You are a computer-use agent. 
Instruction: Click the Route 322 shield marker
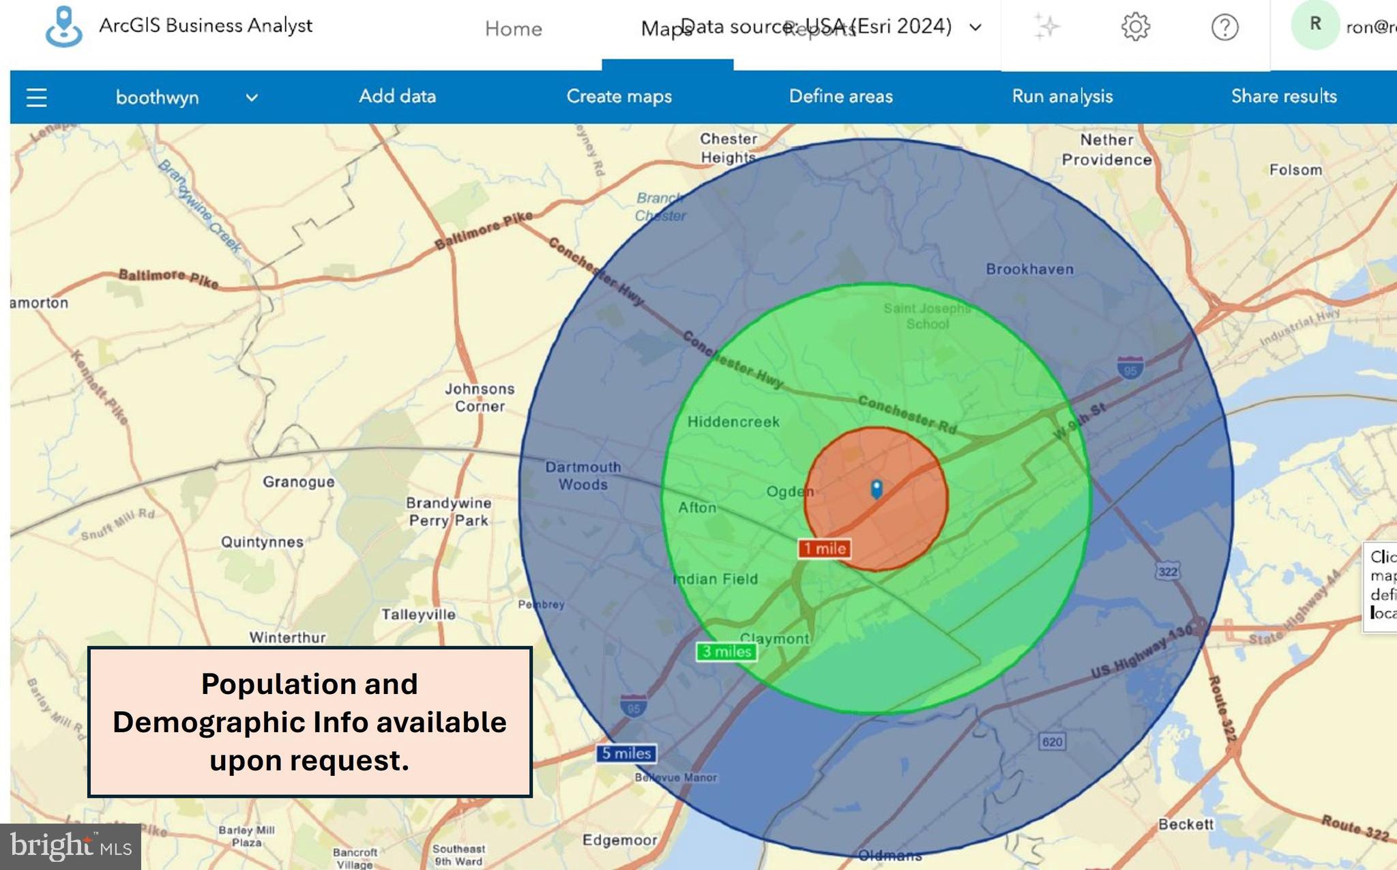1167,571
